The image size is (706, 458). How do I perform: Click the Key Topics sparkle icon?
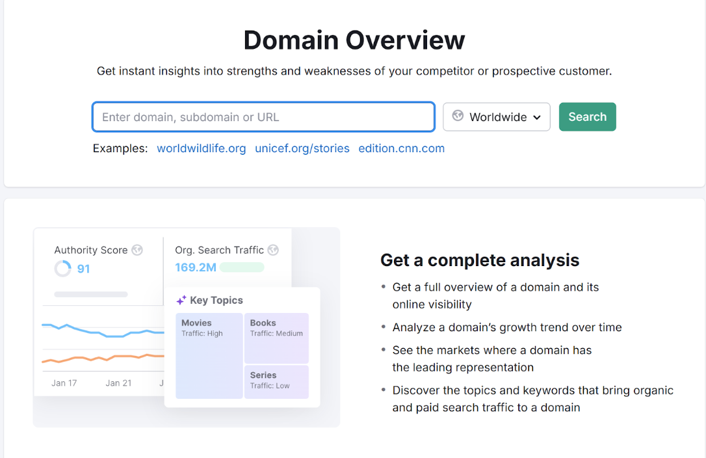coord(181,301)
